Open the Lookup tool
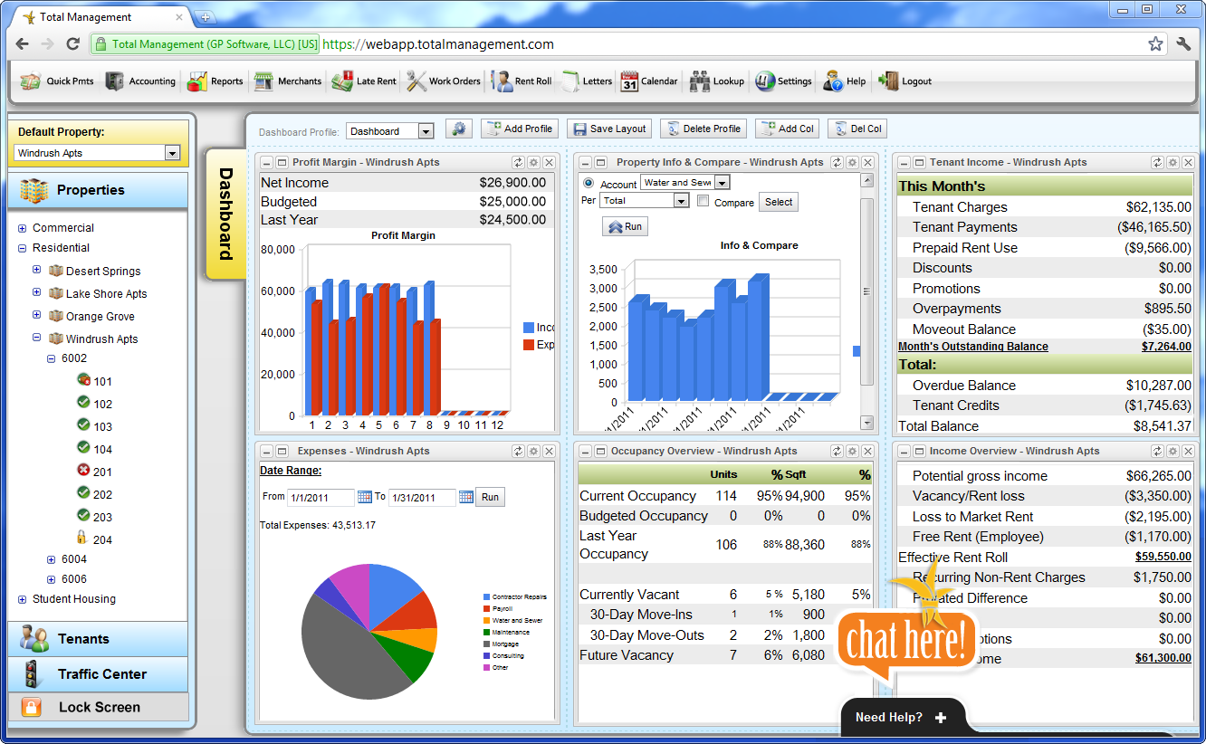The width and height of the screenshot is (1206, 744). (716, 81)
